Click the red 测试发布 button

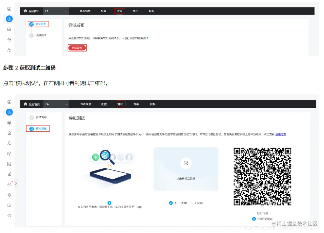point(77,48)
